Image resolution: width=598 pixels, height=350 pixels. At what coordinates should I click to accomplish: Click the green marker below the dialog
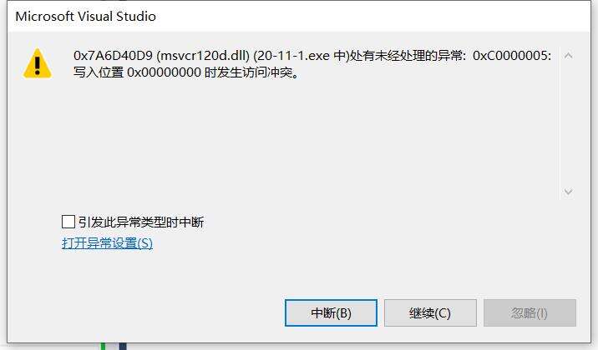(x=103, y=346)
